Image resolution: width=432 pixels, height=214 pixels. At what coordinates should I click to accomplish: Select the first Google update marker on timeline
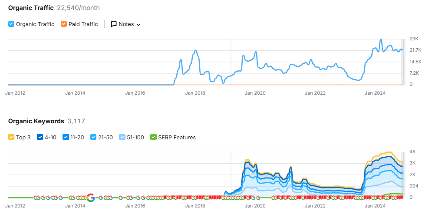(x=36, y=198)
